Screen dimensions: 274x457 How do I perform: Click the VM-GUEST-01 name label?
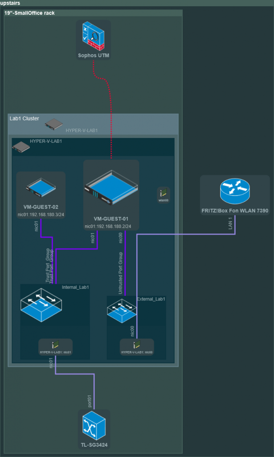pos(111,219)
